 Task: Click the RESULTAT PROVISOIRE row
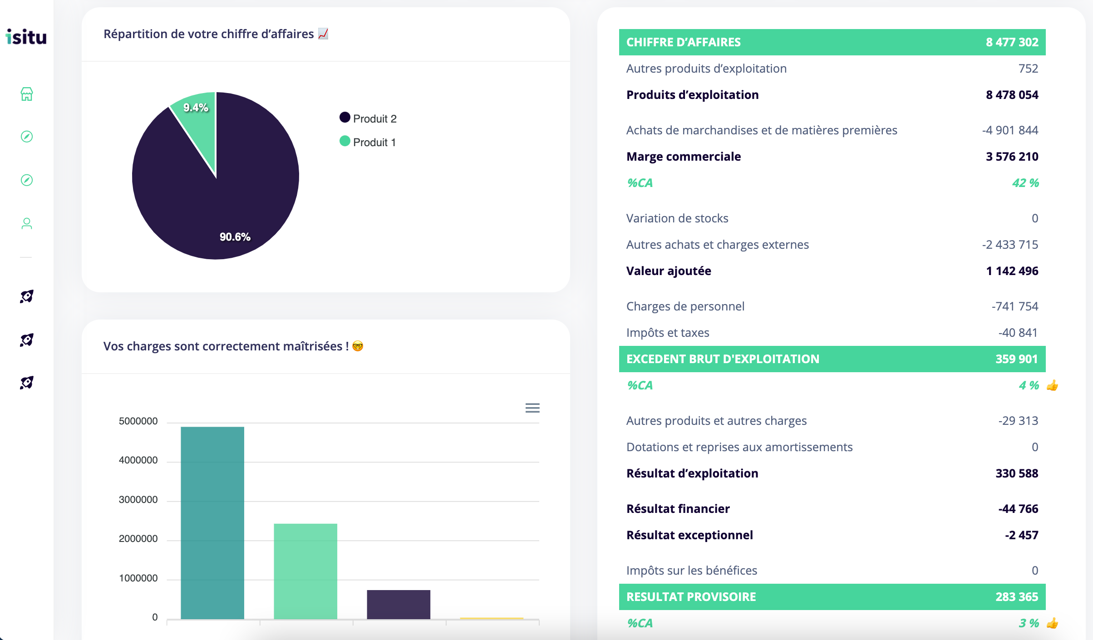click(x=832, y=597)
